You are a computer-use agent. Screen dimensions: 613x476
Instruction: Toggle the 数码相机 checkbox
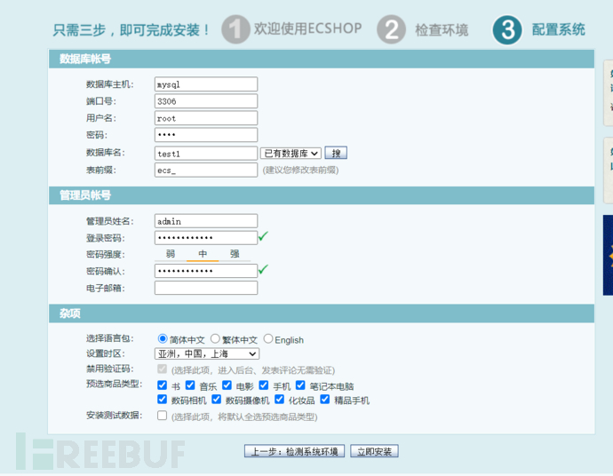(163, 400)
